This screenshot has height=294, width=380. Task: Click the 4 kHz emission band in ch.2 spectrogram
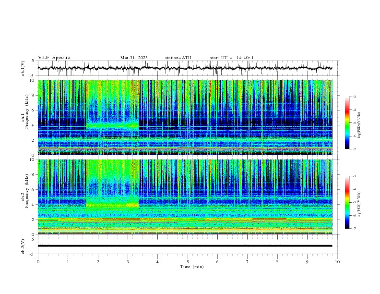[112, 205]
